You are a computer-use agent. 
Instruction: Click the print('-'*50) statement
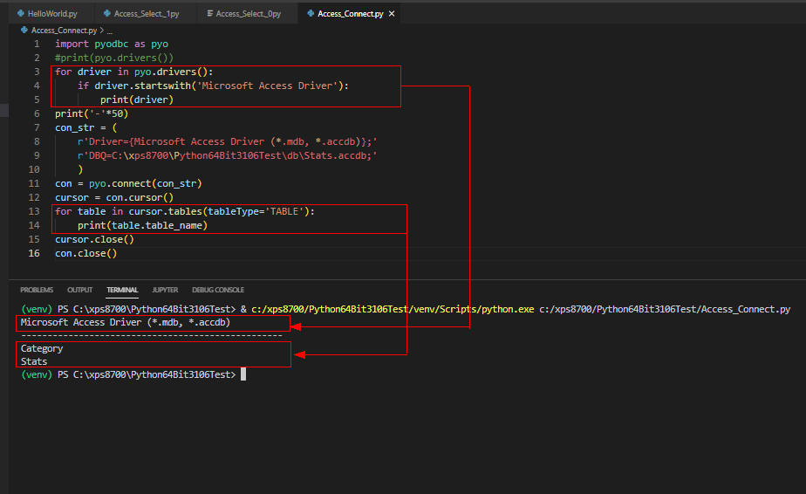point(92,113)
